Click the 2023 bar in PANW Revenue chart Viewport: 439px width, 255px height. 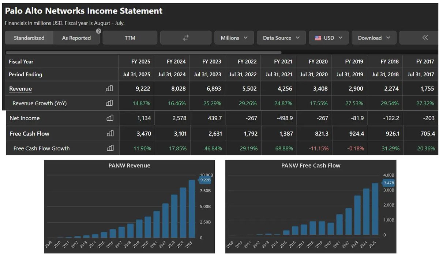pyautogui.click(x=175, y=216)
